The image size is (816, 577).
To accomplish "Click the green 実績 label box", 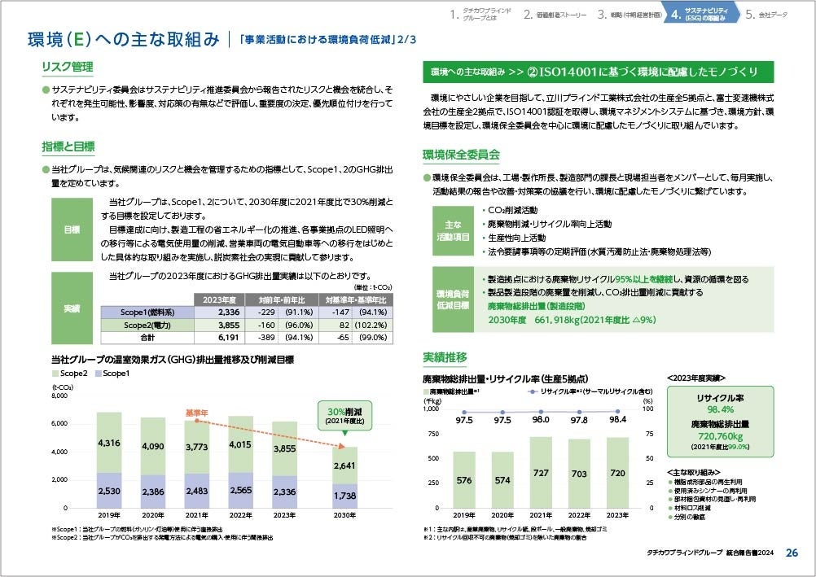I will (72, 308).
